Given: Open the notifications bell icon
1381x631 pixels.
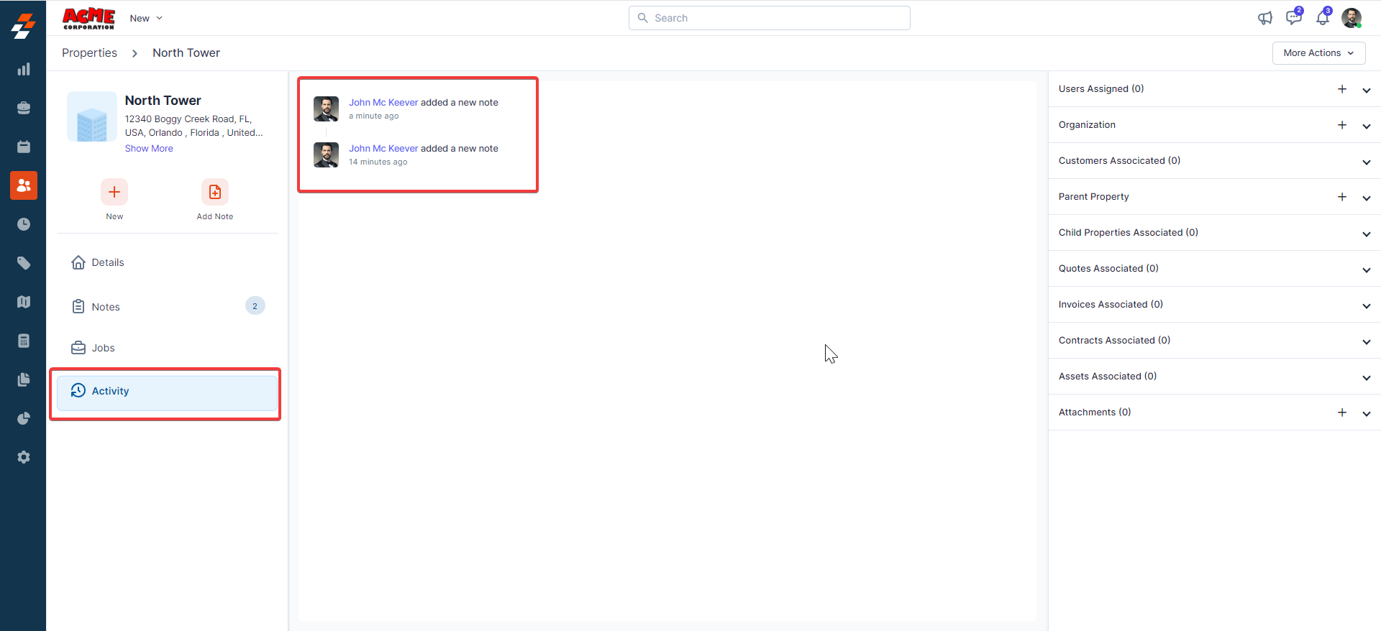Looking at the screenshot, I should pyautogui.click(x=1322, y=18).
